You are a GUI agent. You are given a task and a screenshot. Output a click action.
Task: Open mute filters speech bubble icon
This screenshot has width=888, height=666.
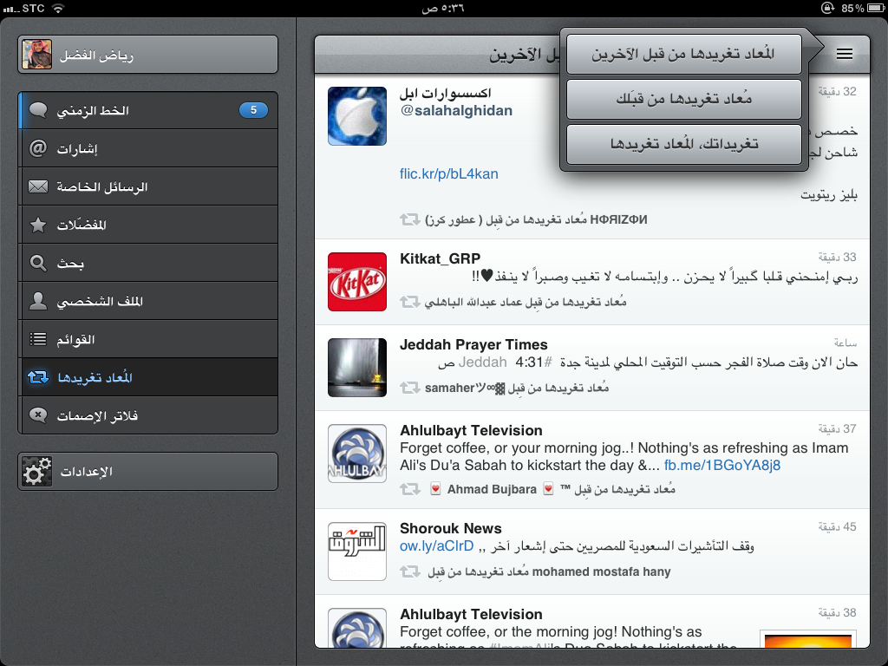pyautogui.click(x=38, y=415)
